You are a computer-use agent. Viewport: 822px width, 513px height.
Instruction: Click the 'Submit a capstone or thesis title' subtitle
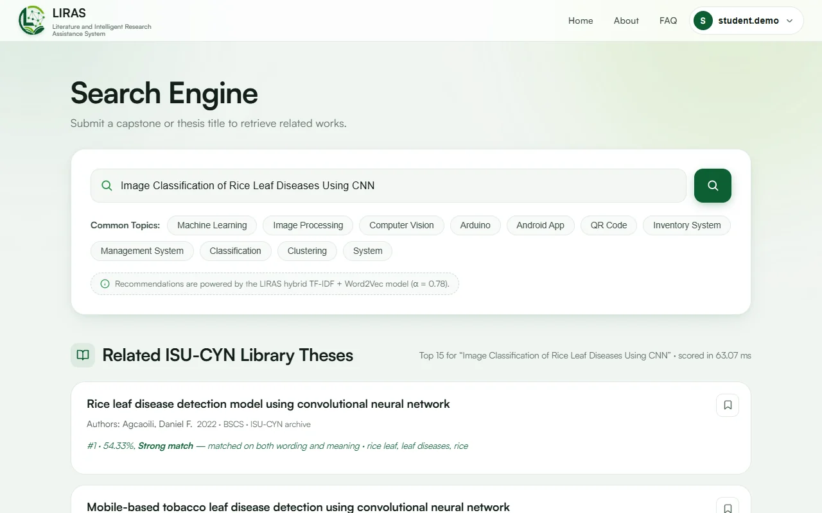(x=209, y=123)
